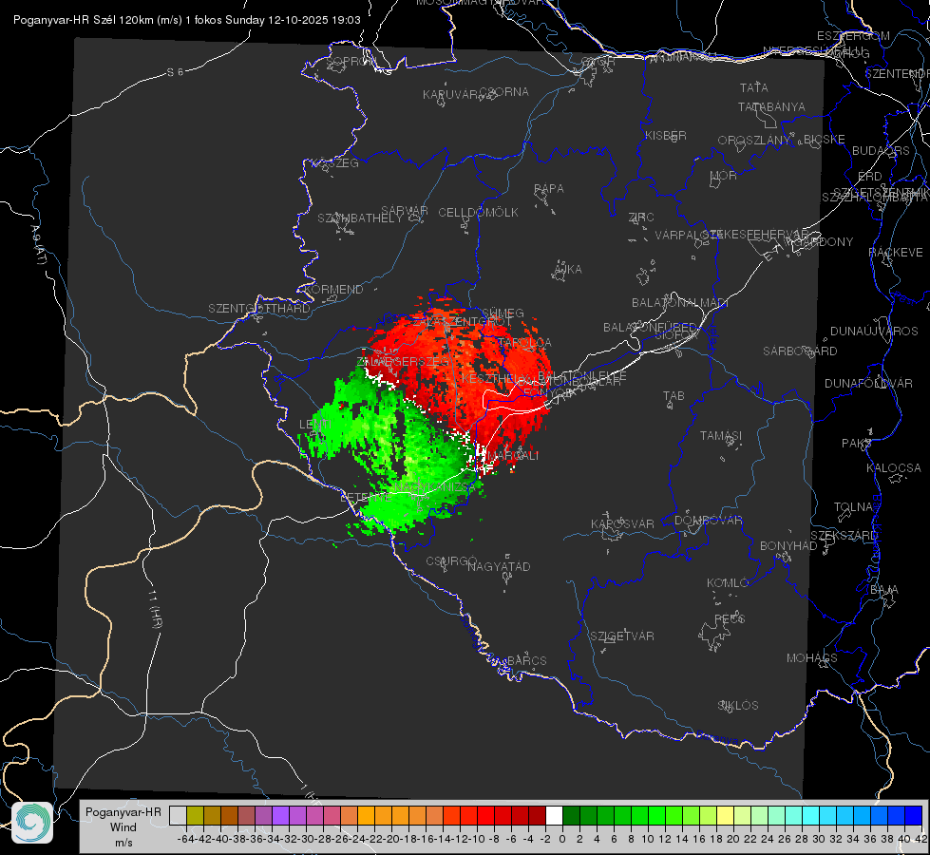
Task: Click the TAB city label
Action: click(x=674, y=396)
